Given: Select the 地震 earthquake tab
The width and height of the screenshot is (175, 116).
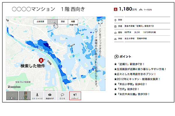Looking at the screenshot, I should pyautogui.click(x=73, y=21).
